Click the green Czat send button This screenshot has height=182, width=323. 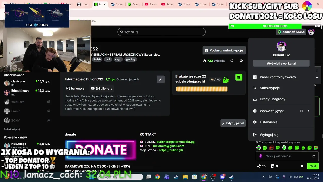pos(313,166)
